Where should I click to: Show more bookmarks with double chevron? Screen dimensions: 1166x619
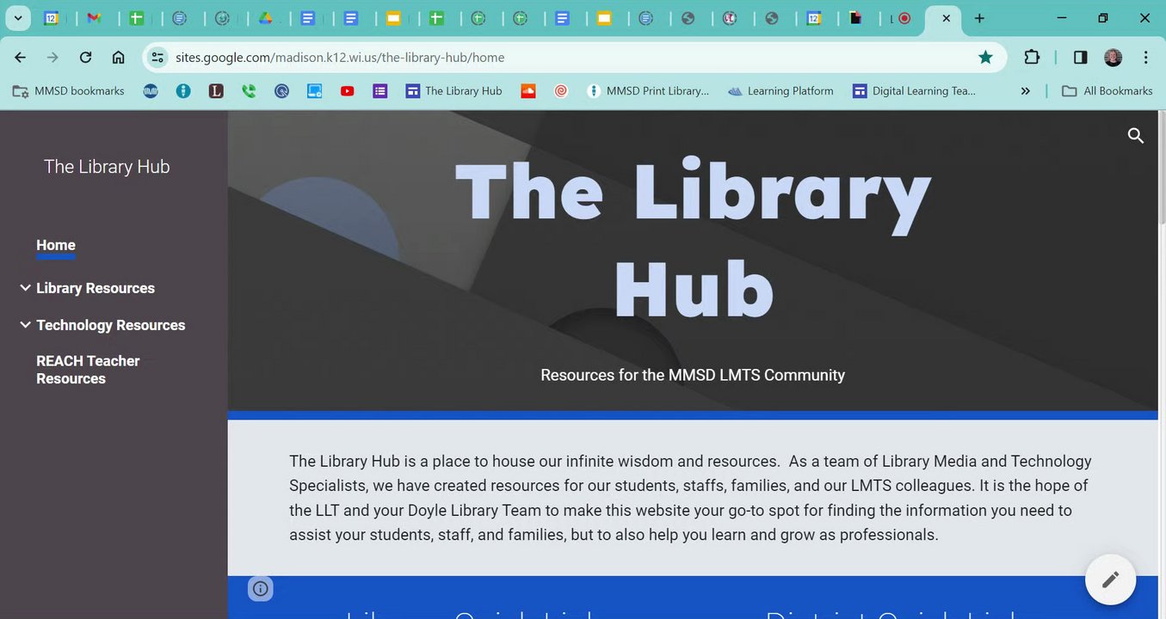(x=1025, y=90)
